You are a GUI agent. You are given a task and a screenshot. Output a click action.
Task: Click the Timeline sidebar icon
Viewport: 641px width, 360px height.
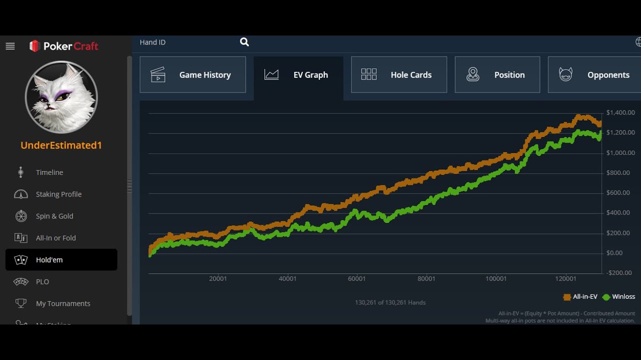(21, 172)
